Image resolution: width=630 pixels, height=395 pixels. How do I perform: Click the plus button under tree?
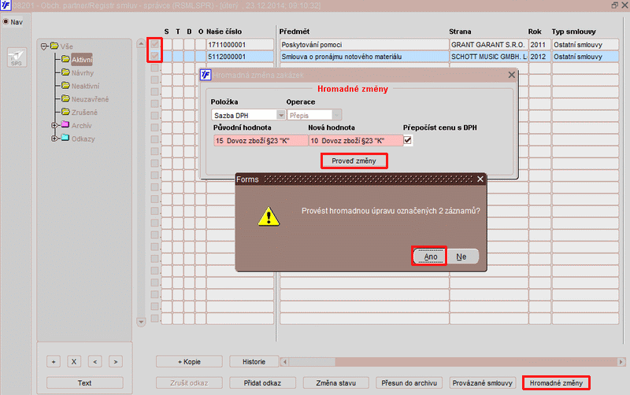(54, 362)
